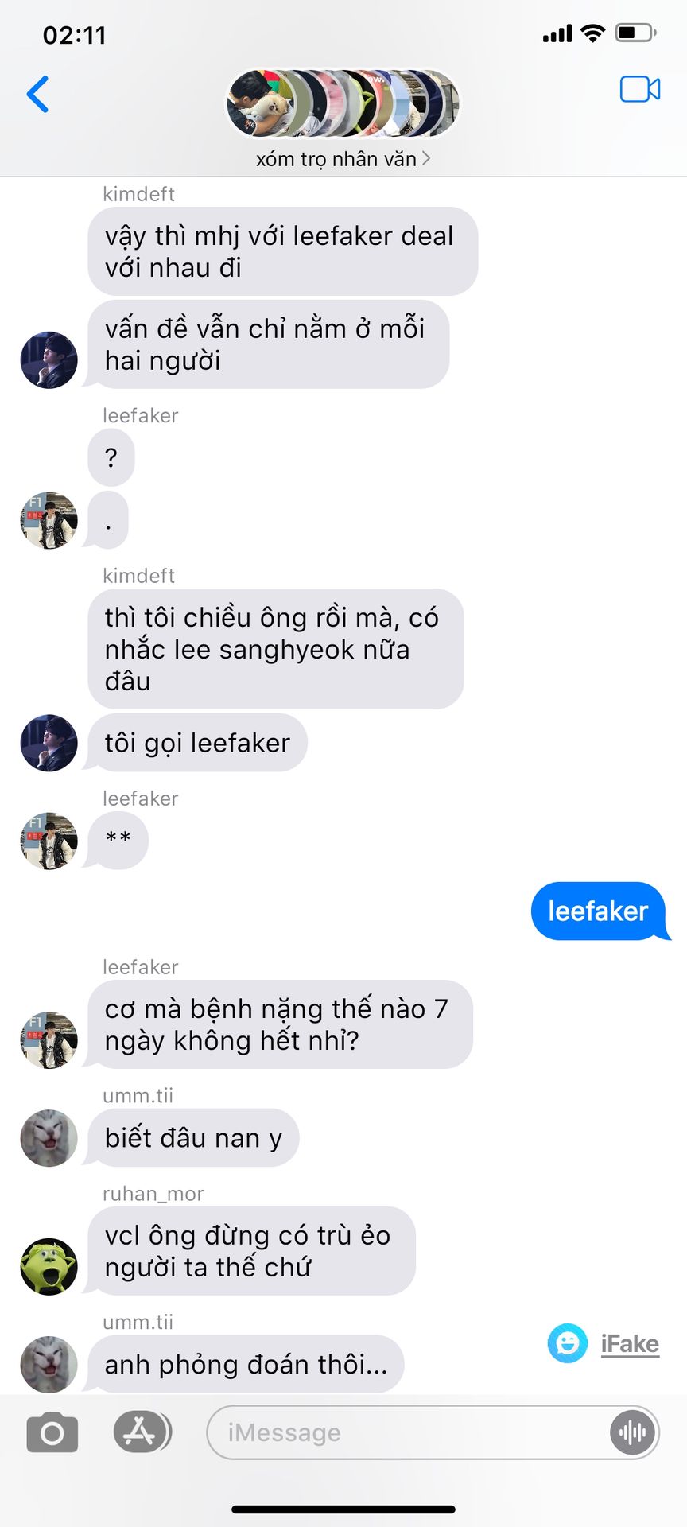Tap the 'vcl ông đừng có trù ẻo' message
687x1527 pixels.
[x=251, y=1251]
